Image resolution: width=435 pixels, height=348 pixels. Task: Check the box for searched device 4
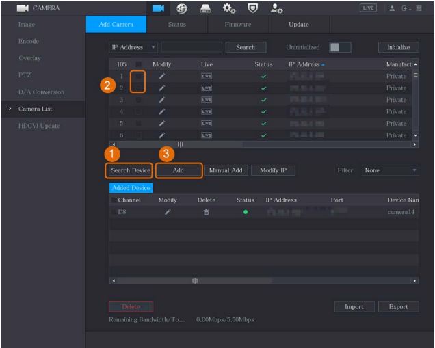click(138, 111)
